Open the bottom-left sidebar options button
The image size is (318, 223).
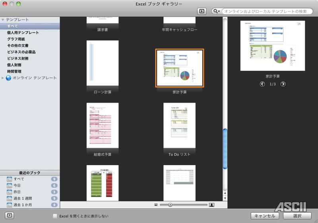click(9, 215)
